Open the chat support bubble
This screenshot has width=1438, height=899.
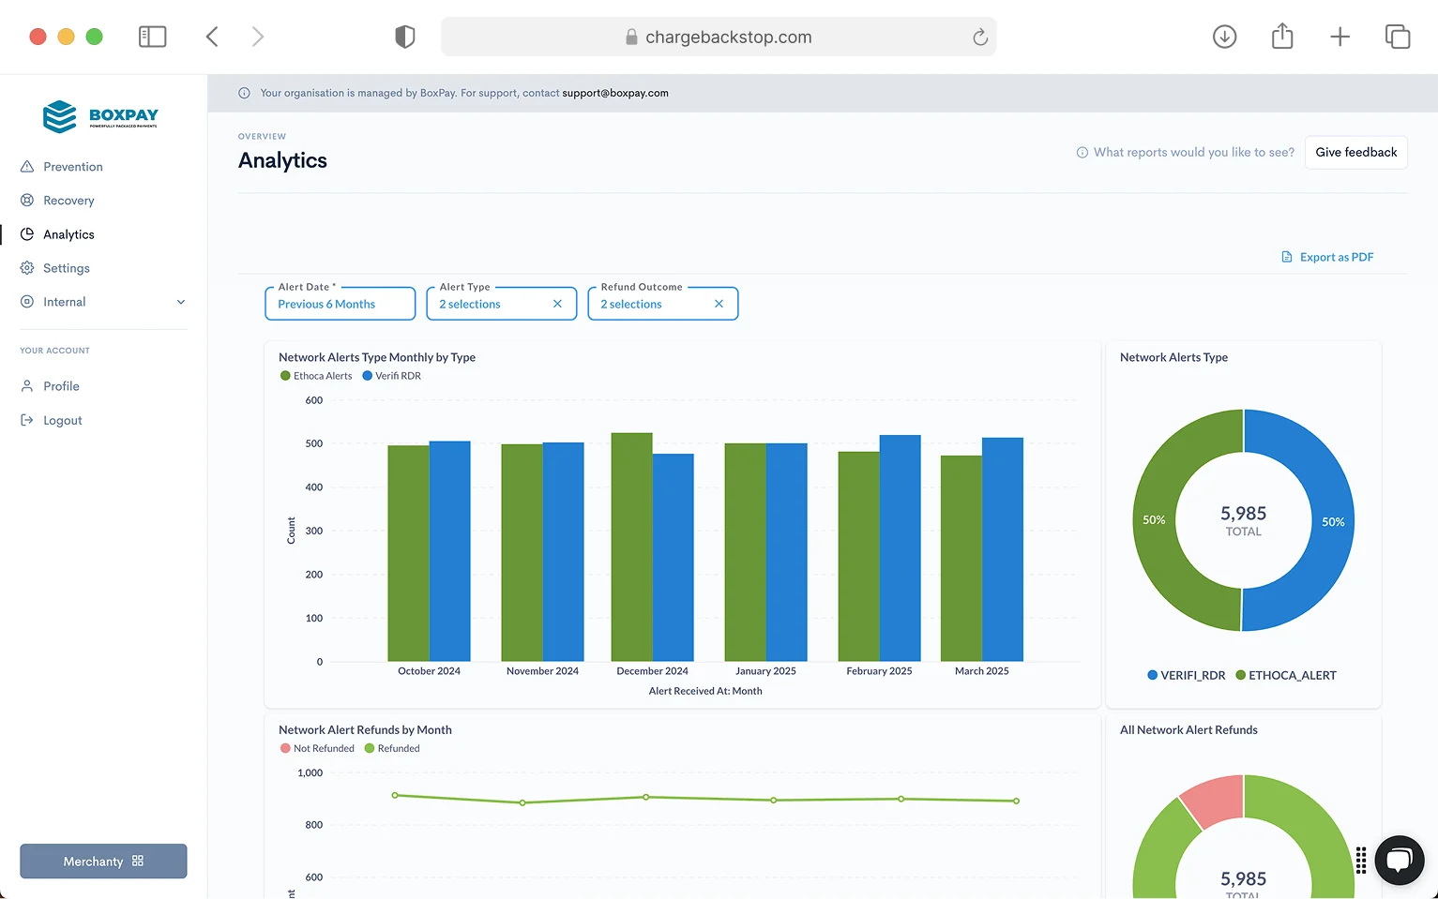[x=1399, y=860]
